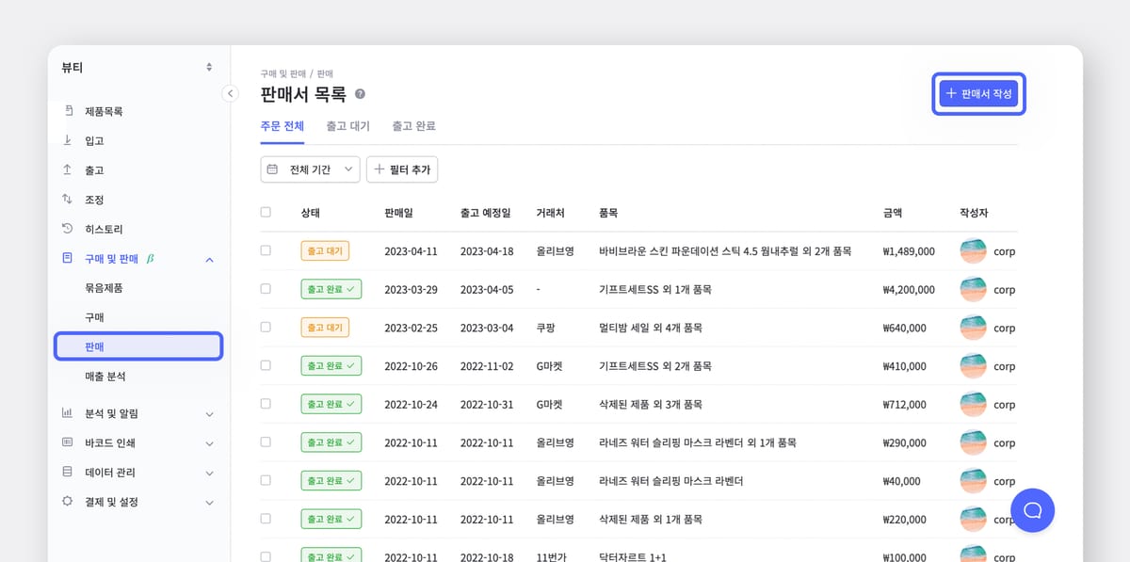The height and width of the screenshot is (562, 1130).
Task: Check the select-all checkbox in table header
Action: (x=266, y=212)
